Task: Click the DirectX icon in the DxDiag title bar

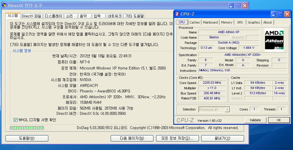Action: coord(4,6)
